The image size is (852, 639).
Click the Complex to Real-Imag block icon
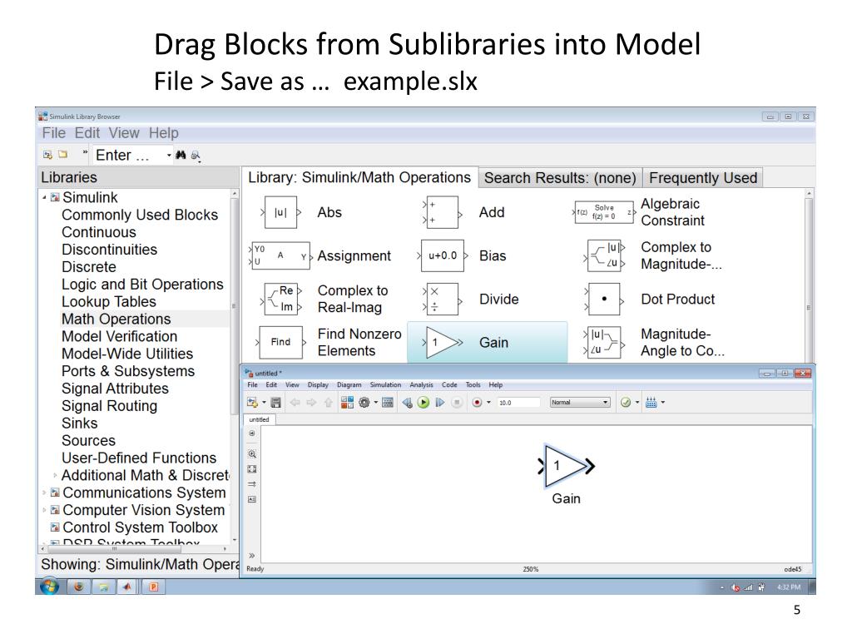(x=280, y=299)
